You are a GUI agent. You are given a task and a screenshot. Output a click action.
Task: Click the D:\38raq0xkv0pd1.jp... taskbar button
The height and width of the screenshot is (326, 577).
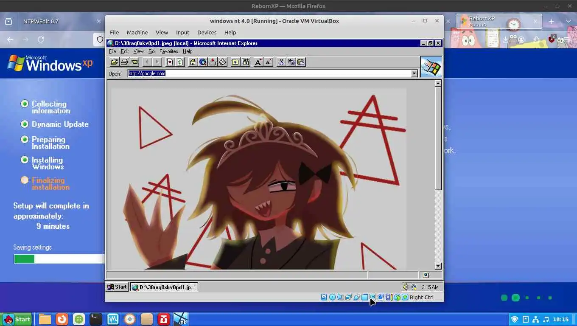164,287
